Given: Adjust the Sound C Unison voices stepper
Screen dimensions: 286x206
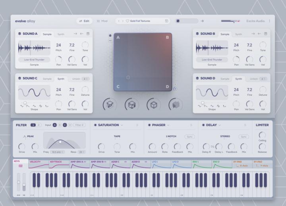Looking at the screenshot, I should click(85, 79).
